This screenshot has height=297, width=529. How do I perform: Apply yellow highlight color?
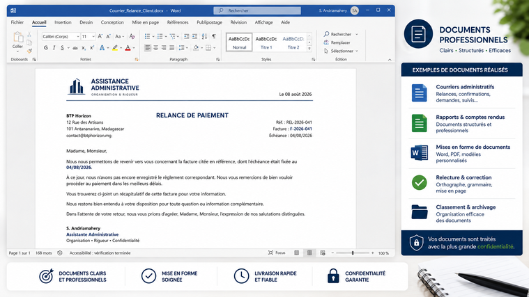pos(115,48)
